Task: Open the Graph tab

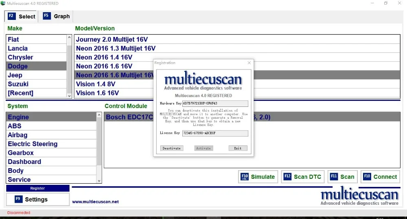Action: 56,16
